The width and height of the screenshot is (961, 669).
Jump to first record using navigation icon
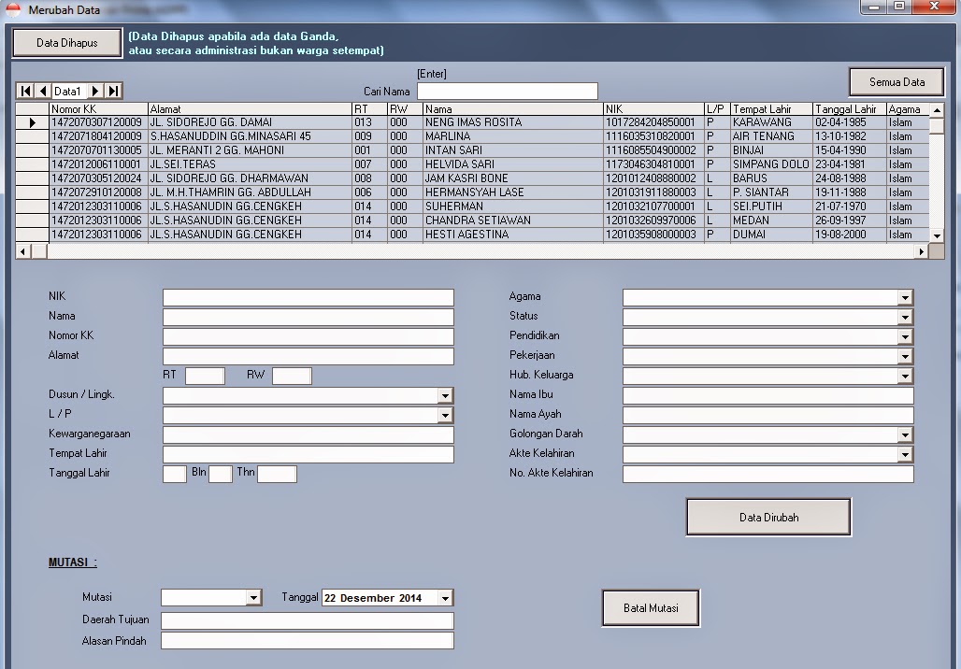click(25, 91)
